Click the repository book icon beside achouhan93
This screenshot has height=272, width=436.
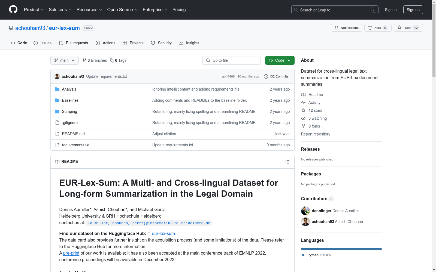11,28
